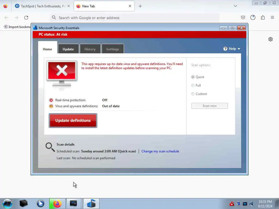Viewport: 279px width, 209px height.
Task: Open new tab personalize gear icon
Action: pyautogui.click(x=271, y=39)
